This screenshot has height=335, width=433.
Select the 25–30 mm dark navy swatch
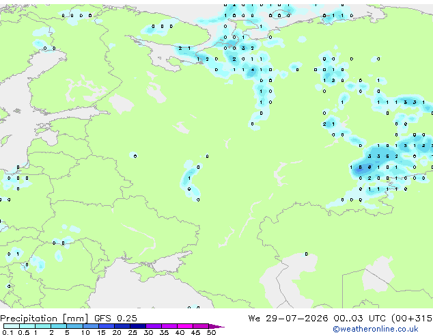(x=138, y=326)
